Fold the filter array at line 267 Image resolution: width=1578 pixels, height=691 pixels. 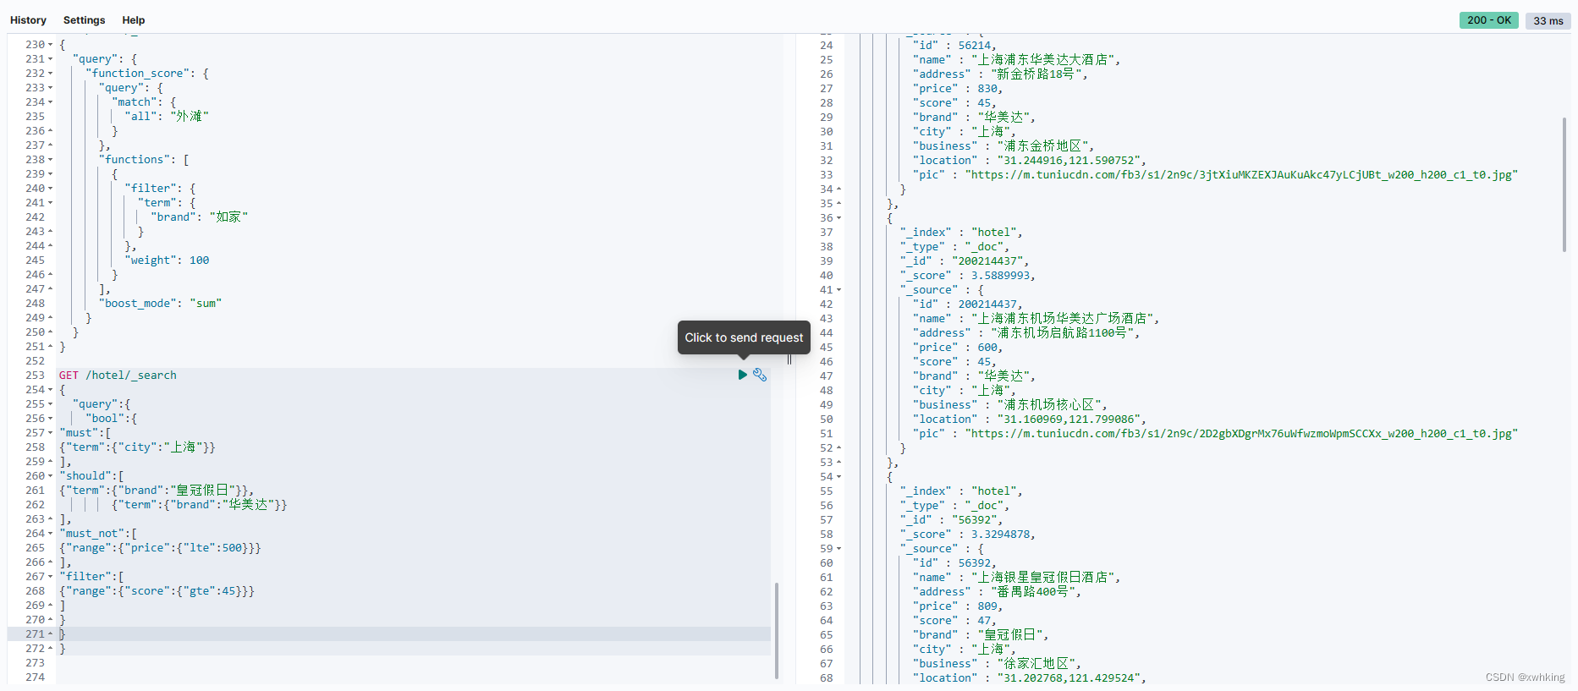[x=50, y=577]
